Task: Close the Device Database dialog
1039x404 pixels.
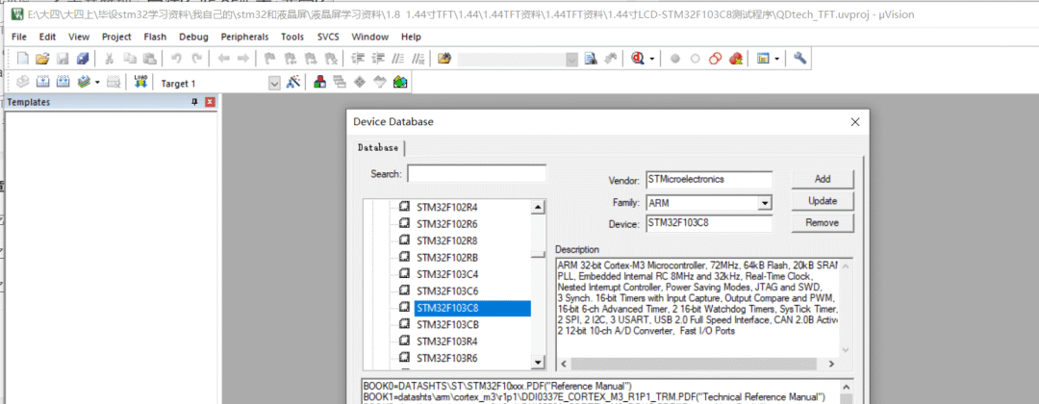Action: click(x=855, y=122)
